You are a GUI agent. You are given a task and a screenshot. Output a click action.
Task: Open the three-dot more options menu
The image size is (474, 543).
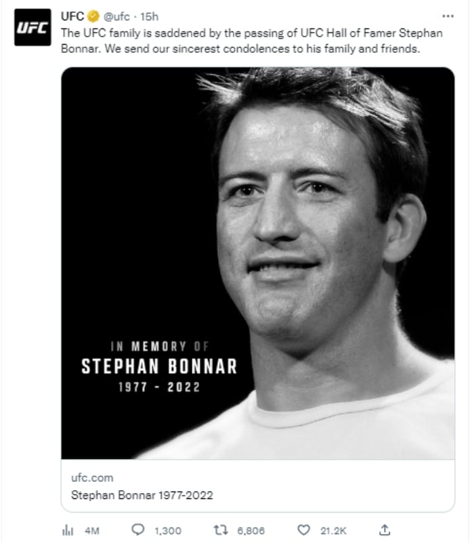[448, 16]
